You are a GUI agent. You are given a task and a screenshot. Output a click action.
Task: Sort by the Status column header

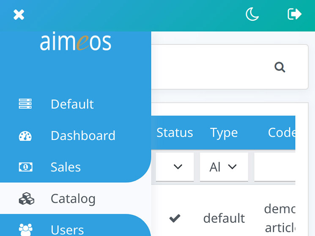[x=175, y=133]
